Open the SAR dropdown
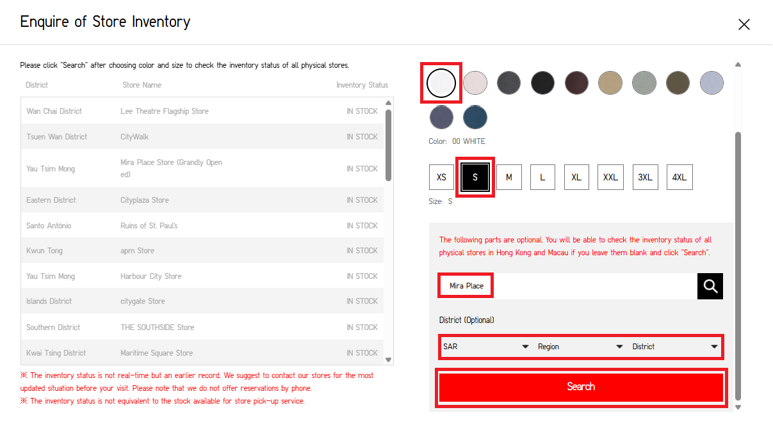The image size is (773, 426). [486, 347]
